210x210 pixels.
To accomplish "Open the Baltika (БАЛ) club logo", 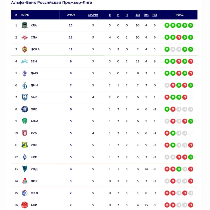I will (x=25, y=97).
